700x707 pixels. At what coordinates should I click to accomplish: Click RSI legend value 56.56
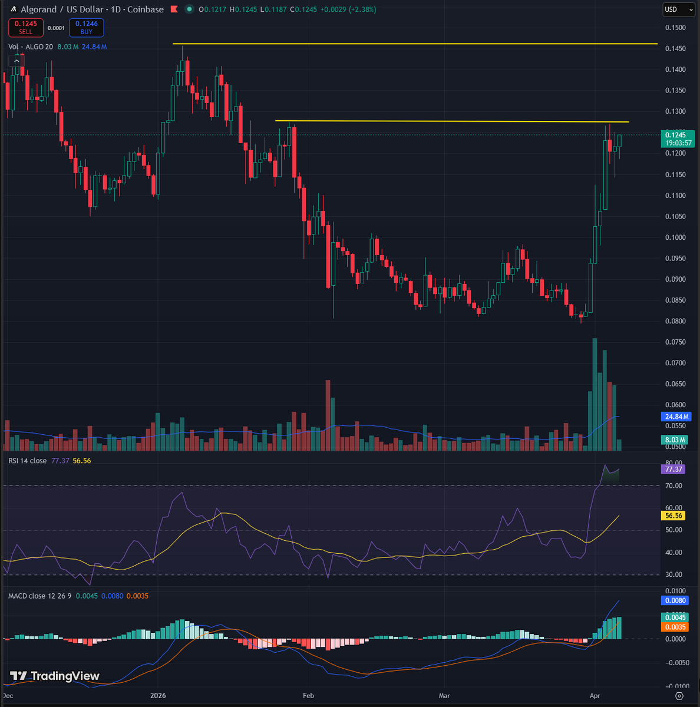[x=82, y=461]
